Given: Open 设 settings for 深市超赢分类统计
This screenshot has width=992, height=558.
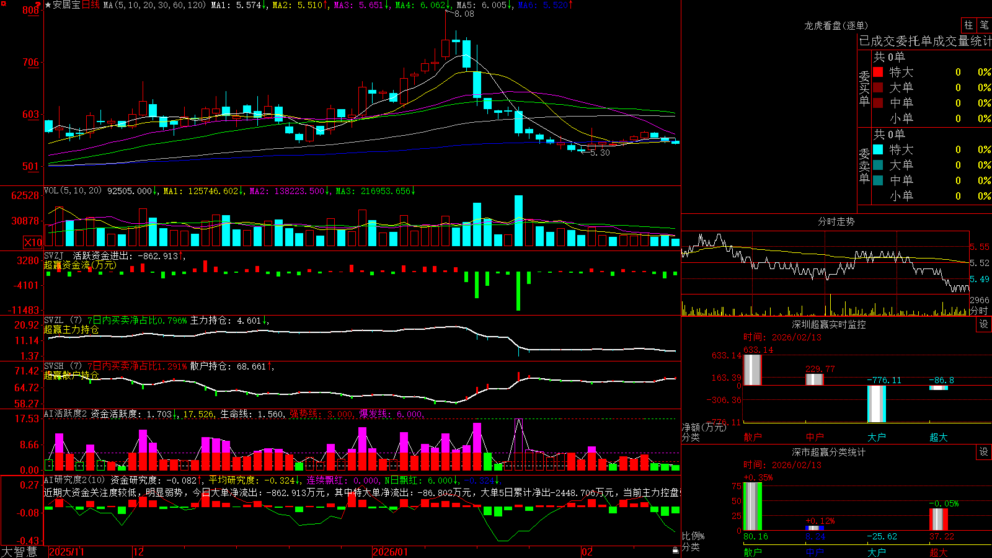Looking at the screenshot, I should [984, 452].
